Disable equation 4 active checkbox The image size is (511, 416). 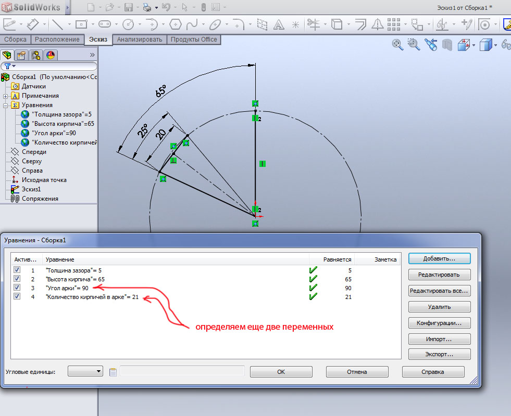17,296
